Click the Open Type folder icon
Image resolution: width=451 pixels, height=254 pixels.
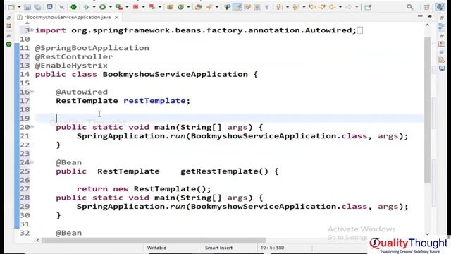pyautogui.click(x=199, y=7)
